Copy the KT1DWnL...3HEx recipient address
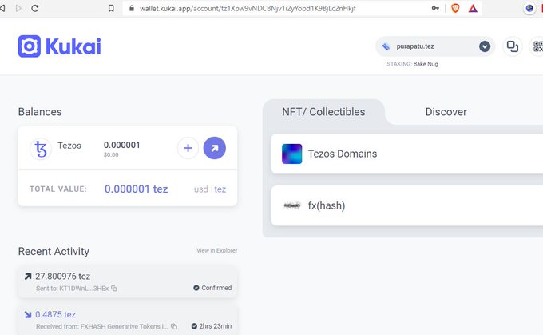 click(x=114, y=288)
